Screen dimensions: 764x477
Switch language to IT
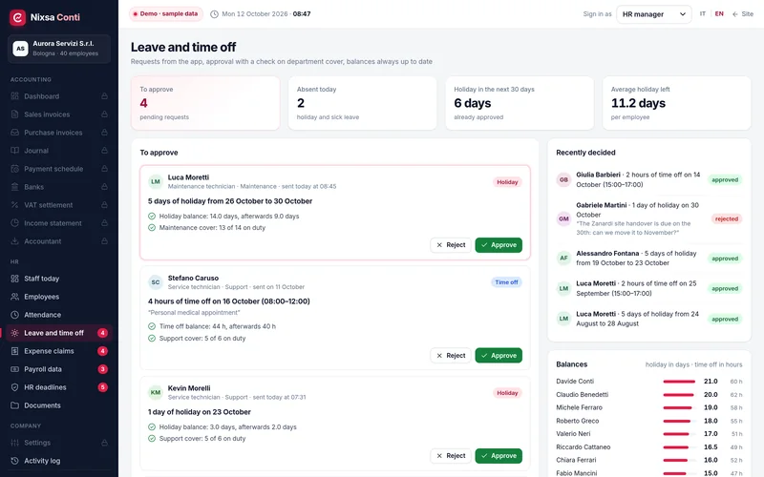click(703, 14)
